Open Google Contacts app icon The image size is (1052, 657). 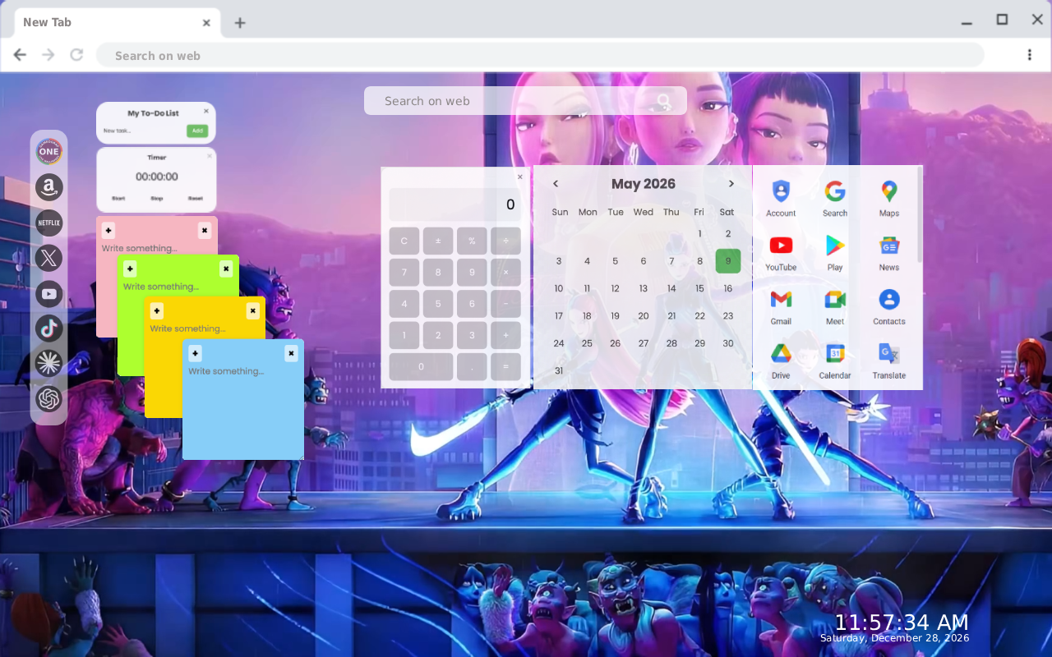click(889, 306)
